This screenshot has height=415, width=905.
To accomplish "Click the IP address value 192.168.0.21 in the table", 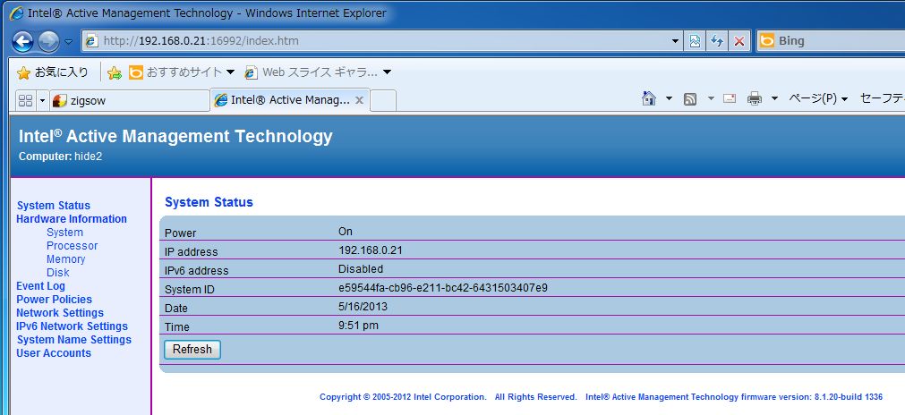I will (x=371, y=250).
